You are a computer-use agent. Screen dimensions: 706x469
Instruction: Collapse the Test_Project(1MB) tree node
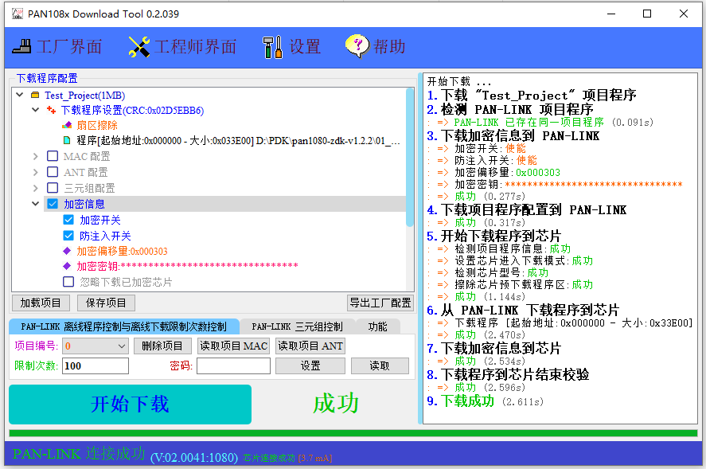[x=19, y=95]
